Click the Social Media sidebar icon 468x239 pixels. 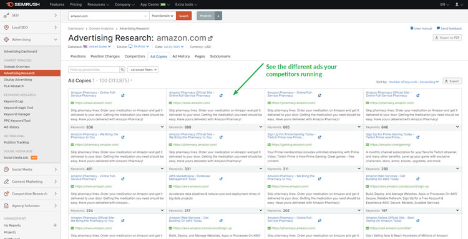[6, 170]
